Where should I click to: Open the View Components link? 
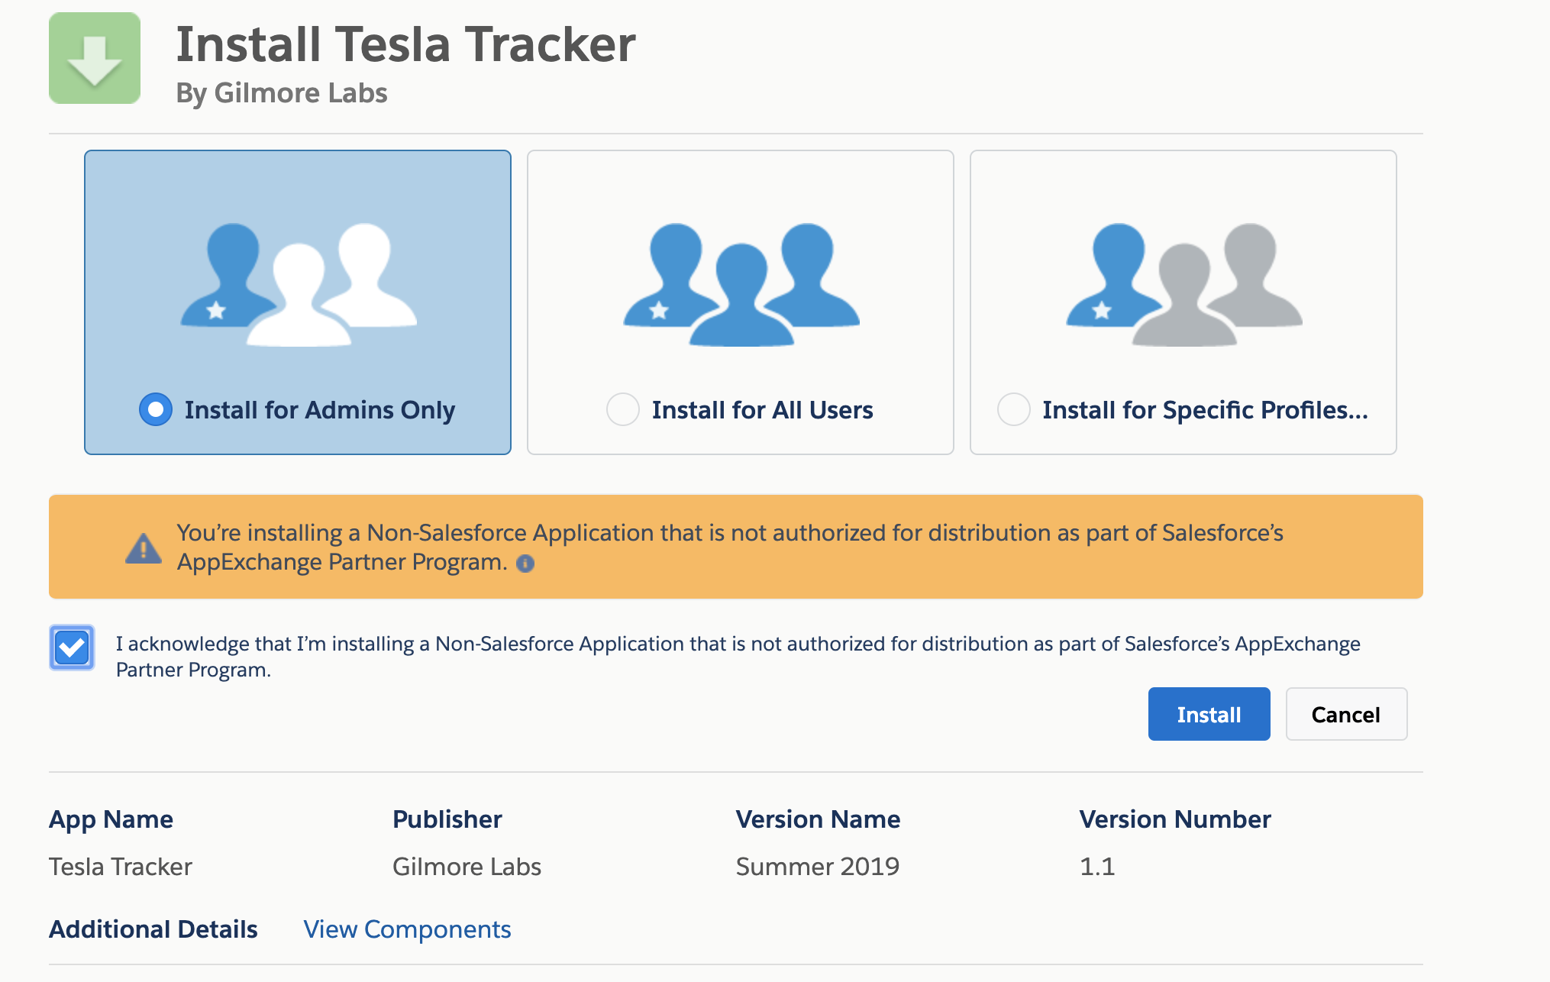pos(407,929)
